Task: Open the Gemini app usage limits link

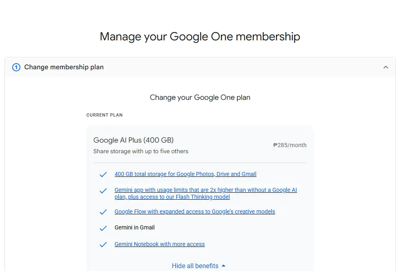Action: [x=206, y=193]
